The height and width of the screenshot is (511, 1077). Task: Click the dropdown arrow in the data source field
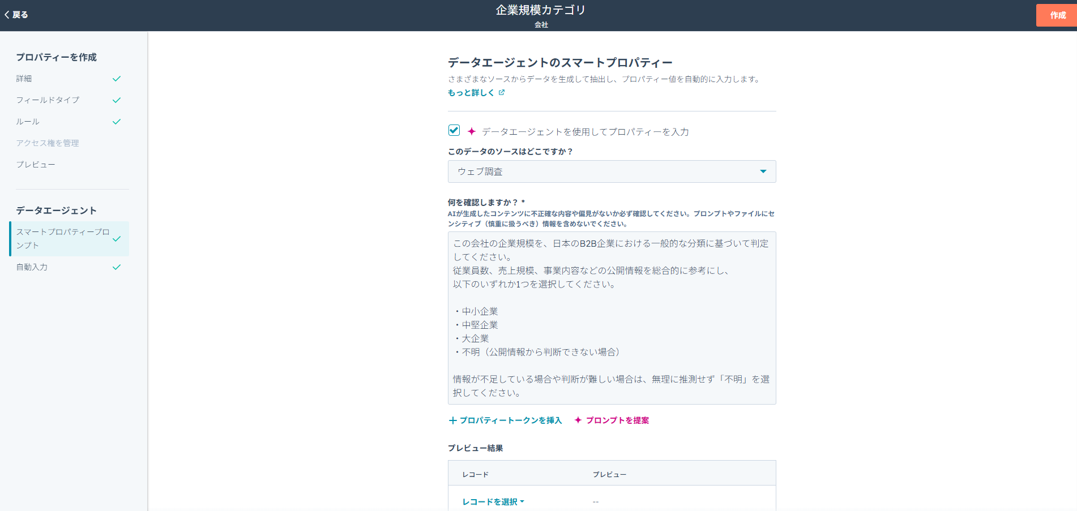click(x=763, y=171)
